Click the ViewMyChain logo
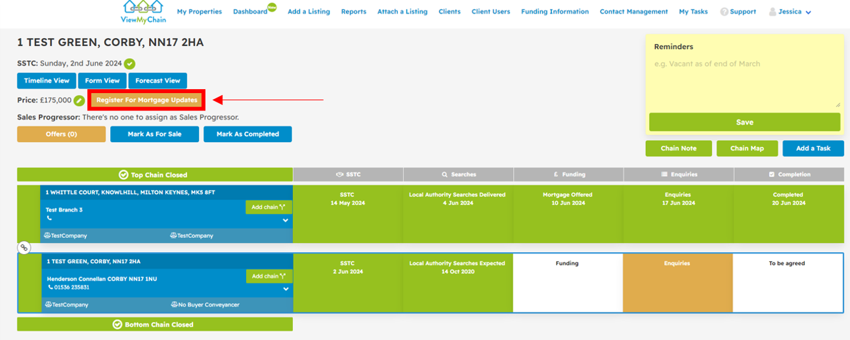The height and width of the screenshot is (340, 850). pyautogui.click(x=144, y=12)
